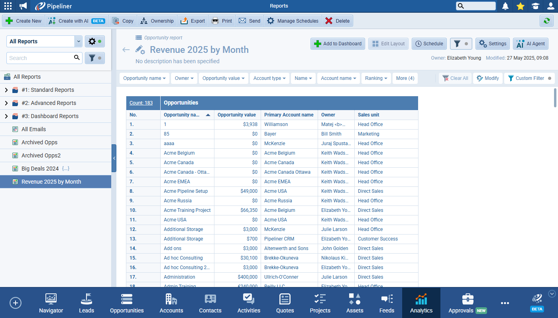Open the Account type filter dropdown
This screenshot has width=558, height=318.
269,78
